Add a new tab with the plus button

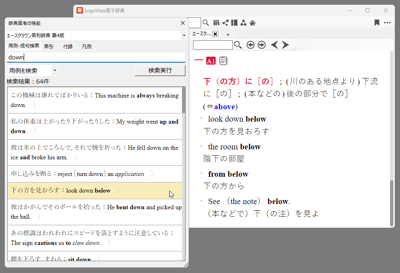click(x=228, y=34)
